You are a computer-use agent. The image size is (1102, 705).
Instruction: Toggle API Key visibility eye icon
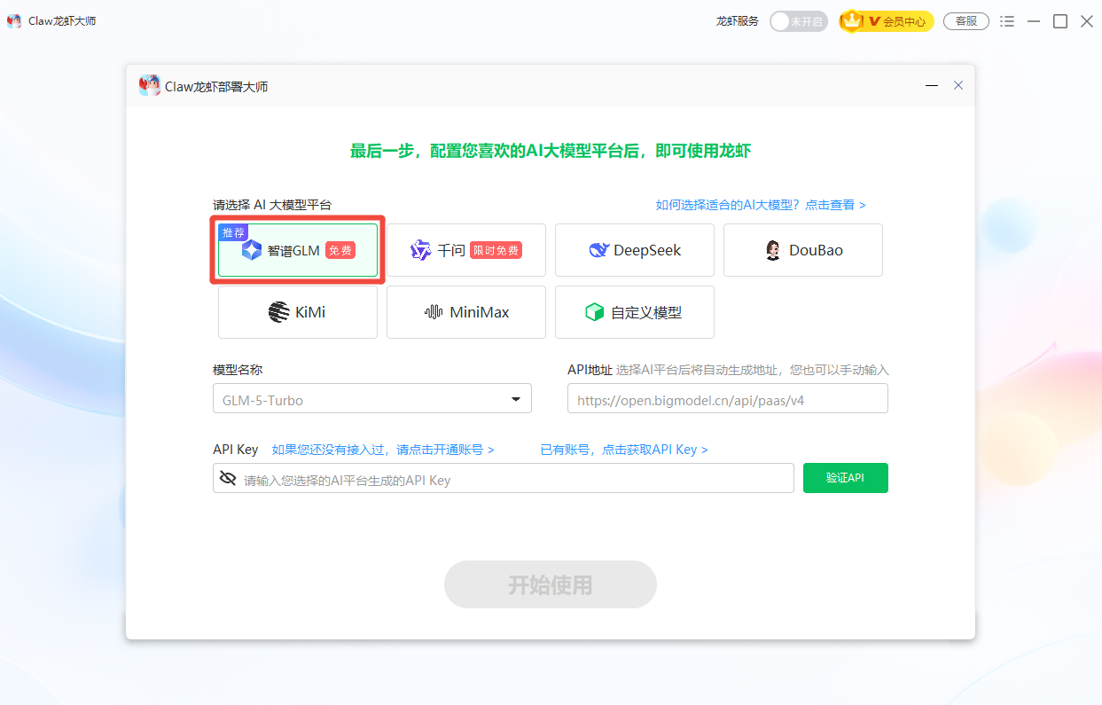click(x=229, y=477)
